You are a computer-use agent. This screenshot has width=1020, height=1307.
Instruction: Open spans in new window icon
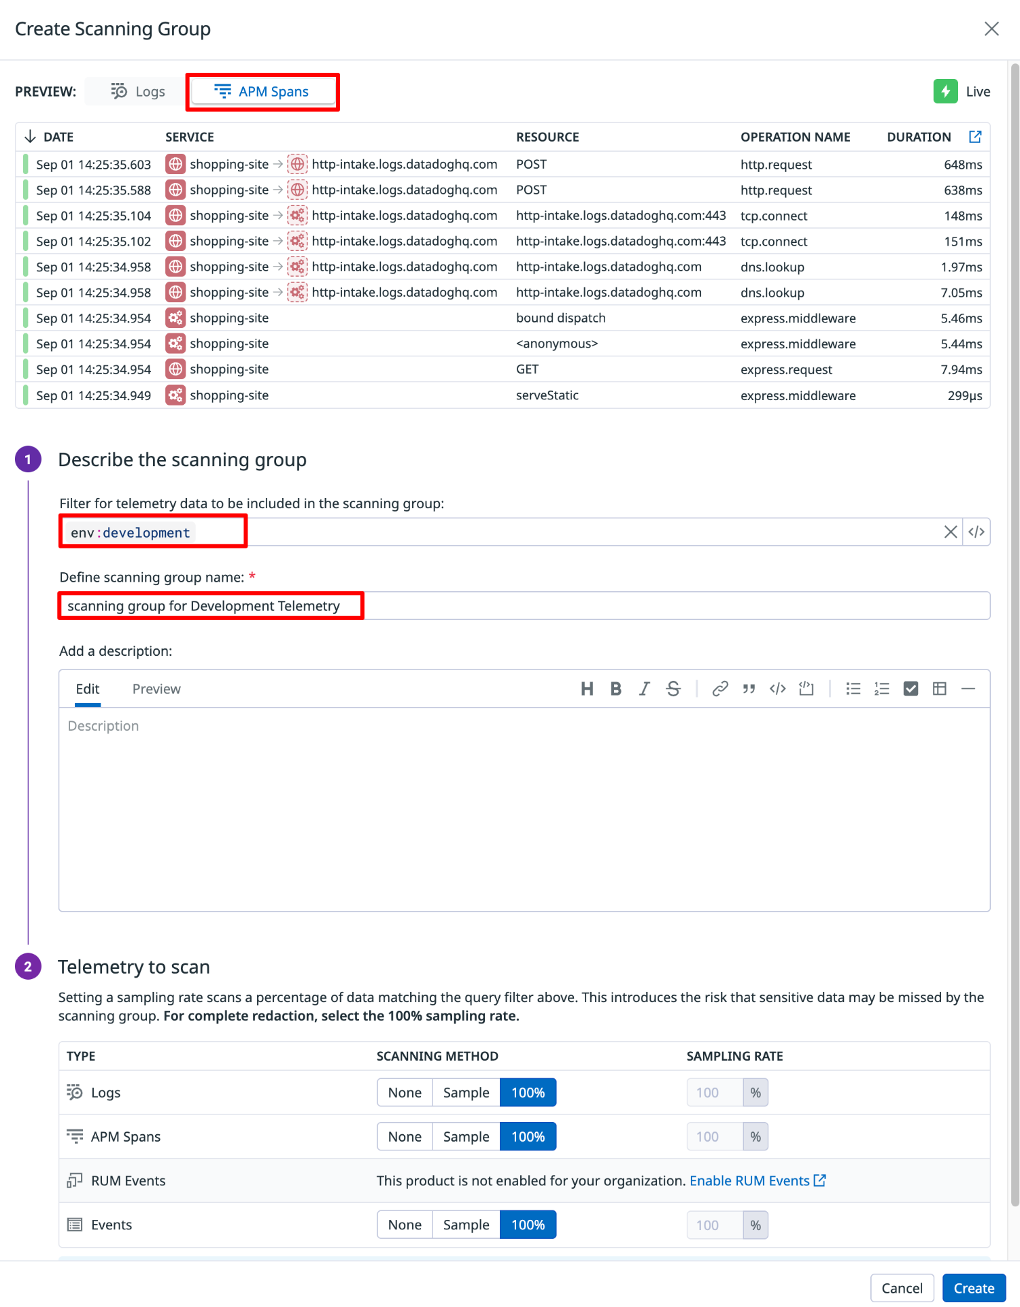click(974, 137)
